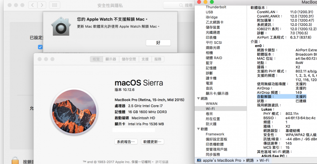Select 相機 in the sidebar
Image resolution: width=317 pixels, height=164 pixels.
click(209, 53)
